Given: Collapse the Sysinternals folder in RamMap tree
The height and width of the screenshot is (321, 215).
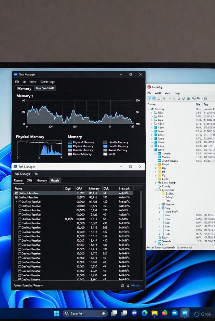Looking at the screenshot, I should pos(156,190).
